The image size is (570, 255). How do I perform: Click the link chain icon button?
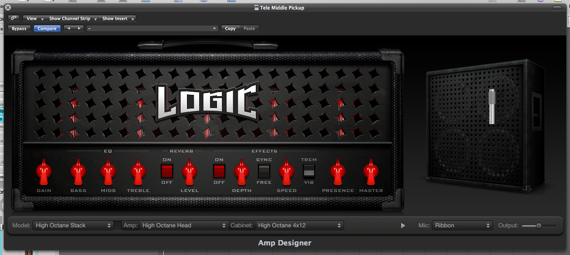(x=13, y=19)
